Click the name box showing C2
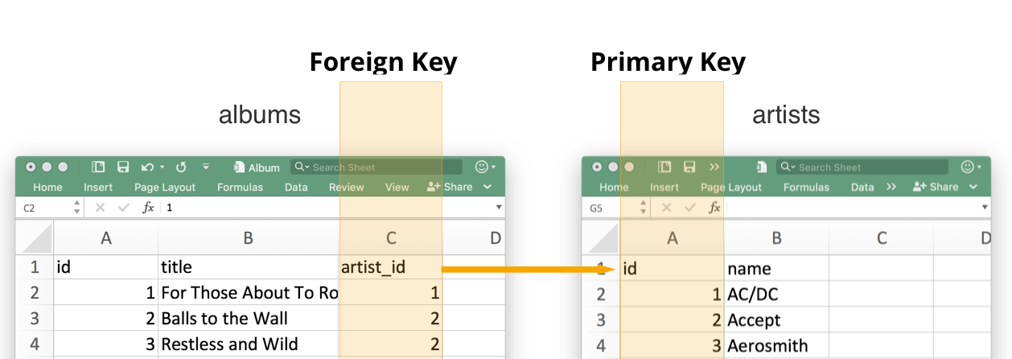The height and width of the screenshot is (359, 1012). coord(42,208)
